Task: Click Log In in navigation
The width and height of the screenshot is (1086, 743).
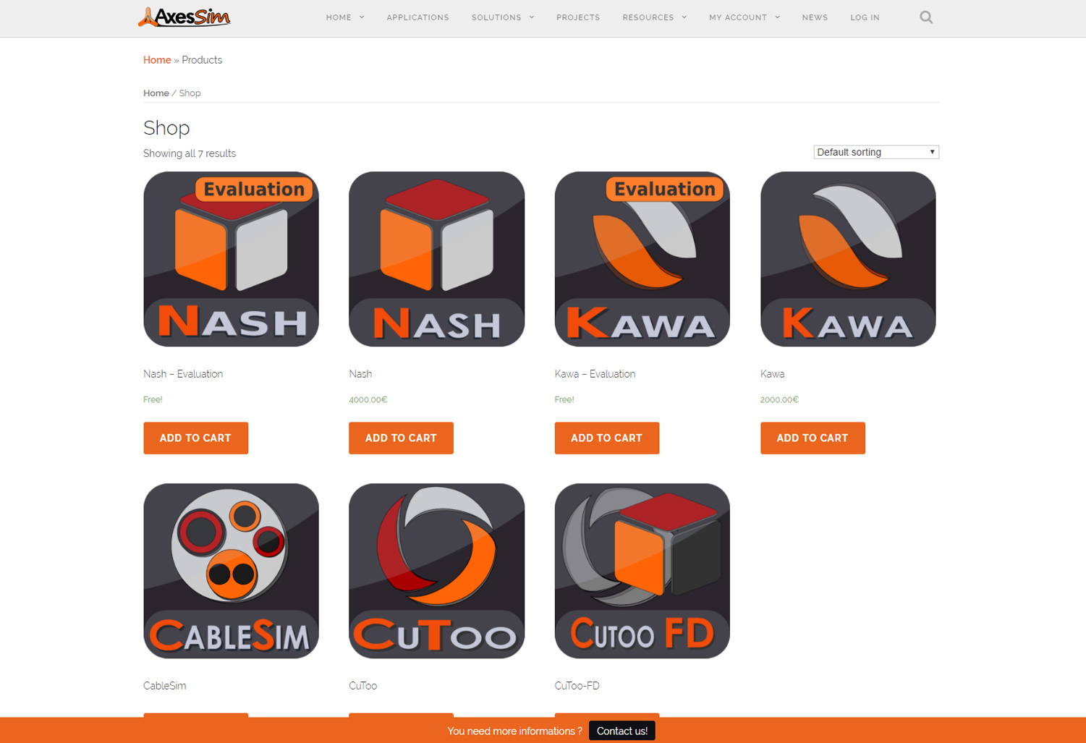Action: [x=865, y=17]
